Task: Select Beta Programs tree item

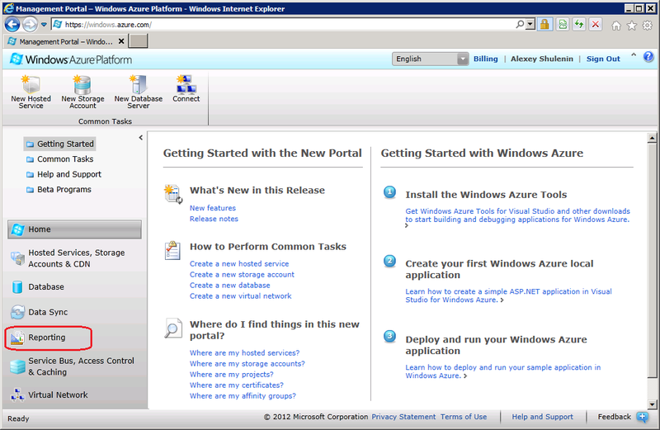Action: click(59, 190)
